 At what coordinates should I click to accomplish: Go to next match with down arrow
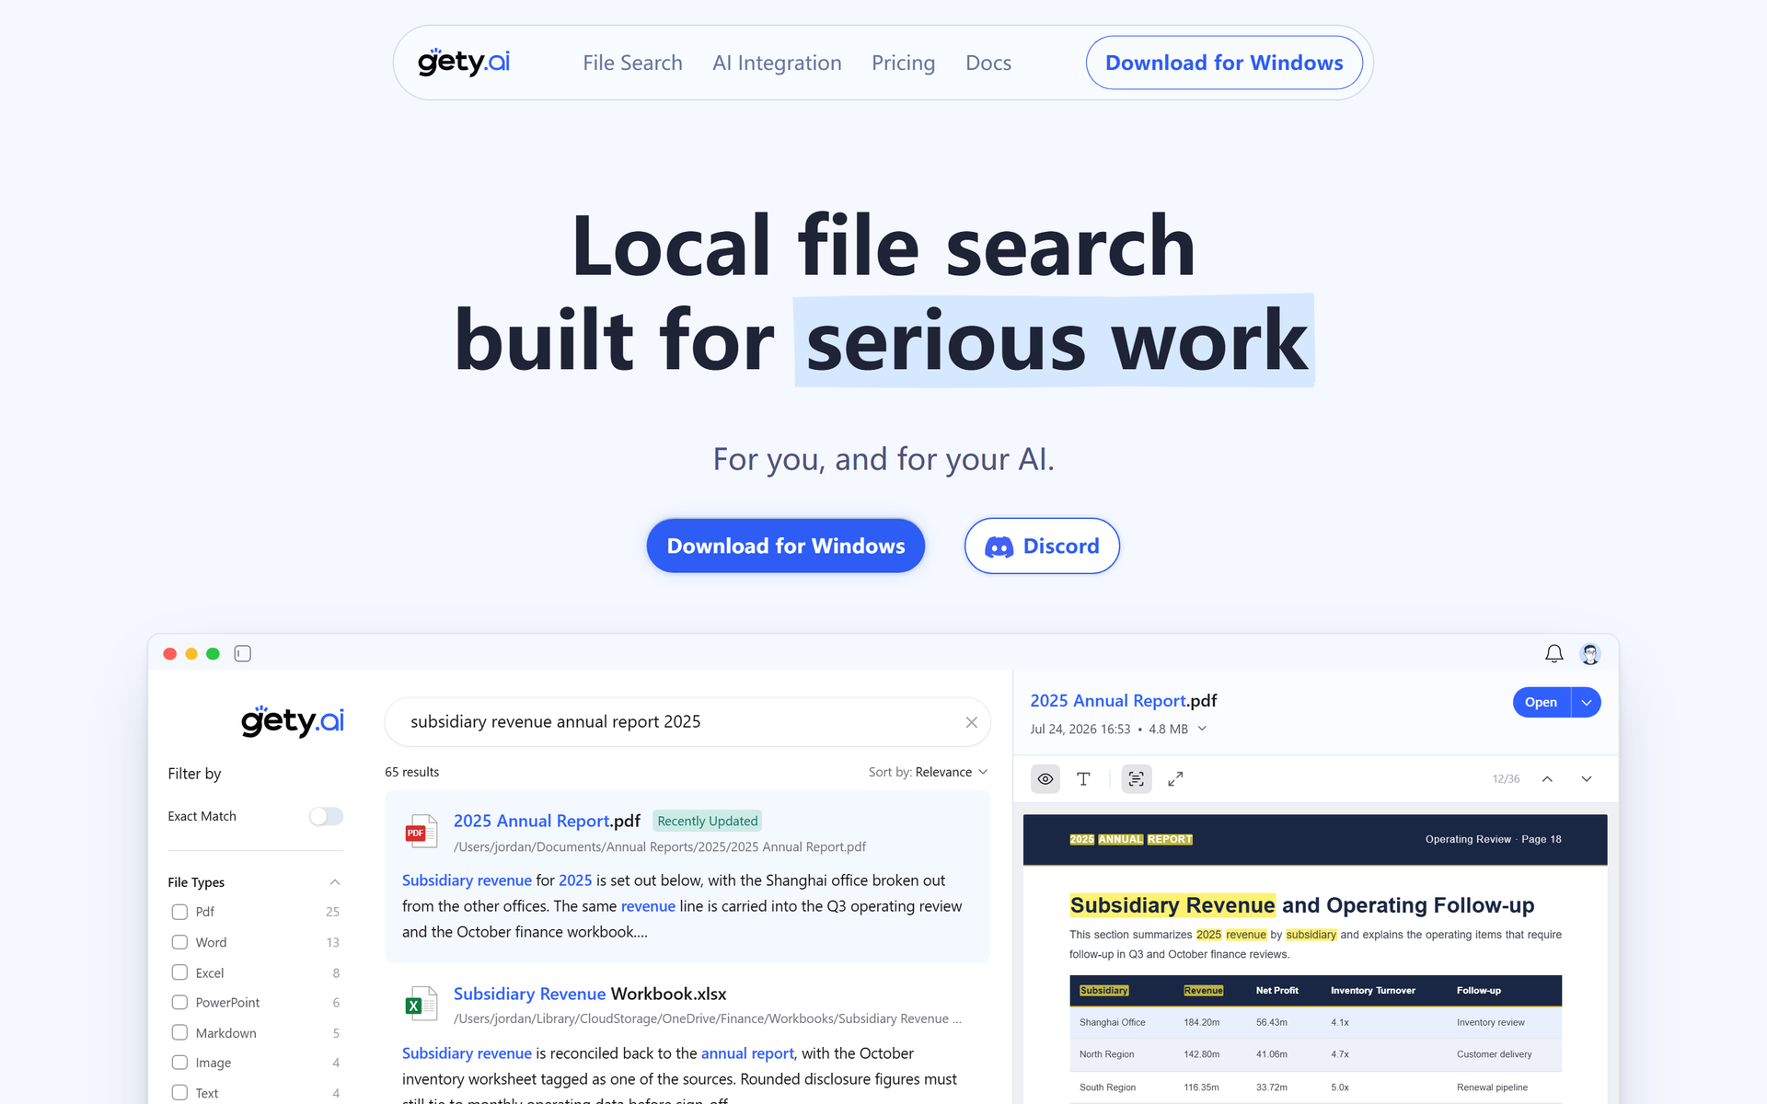pos(1587,779)
